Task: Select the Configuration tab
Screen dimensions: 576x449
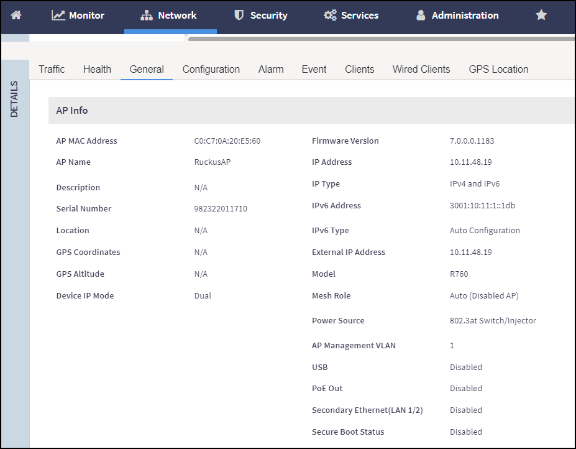Action: pyautogui.click(x=211, y=69)
